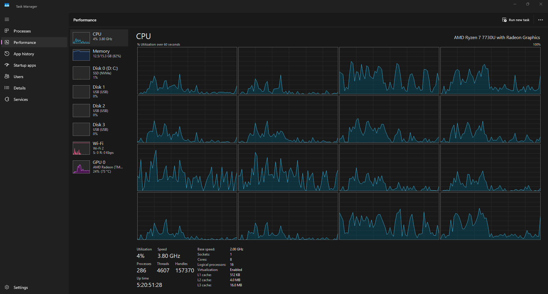Open Task Manager Settings
The image size is (548, 294).
(34, 287)
